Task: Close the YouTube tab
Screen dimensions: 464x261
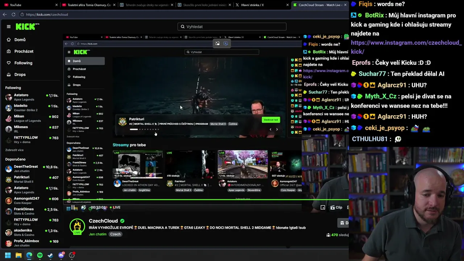Action: pyautogui.click(x=57, y=5)
